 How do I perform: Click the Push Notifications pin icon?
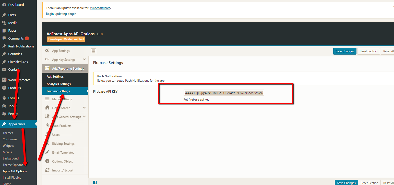pyautogui.click(x=4, y=46)
